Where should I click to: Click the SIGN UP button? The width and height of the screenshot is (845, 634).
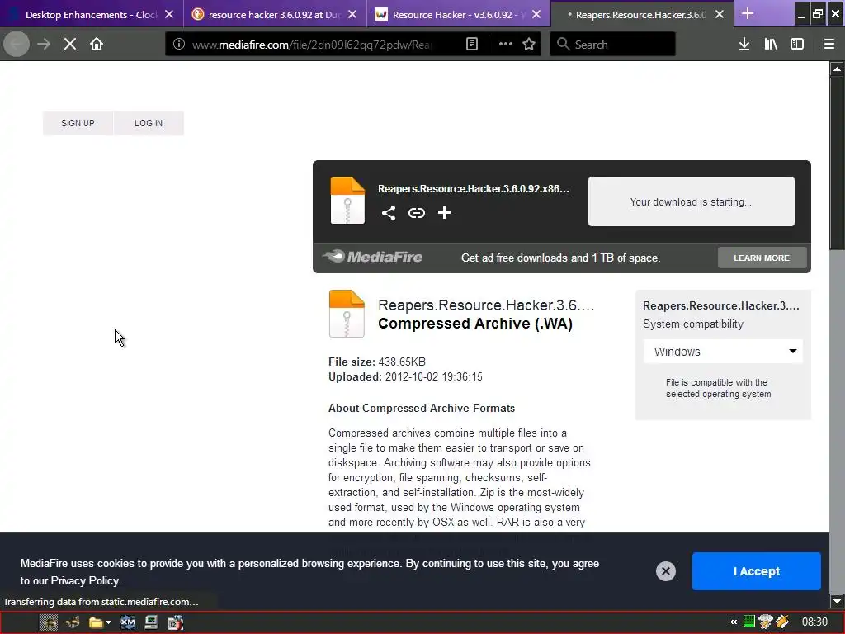tap(78, 123)
